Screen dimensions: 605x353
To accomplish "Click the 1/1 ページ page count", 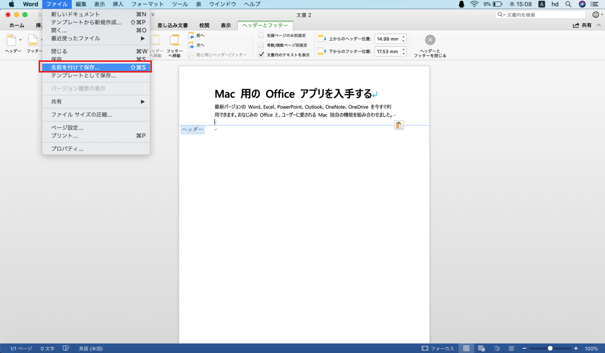I will click(x=21, y=348).
